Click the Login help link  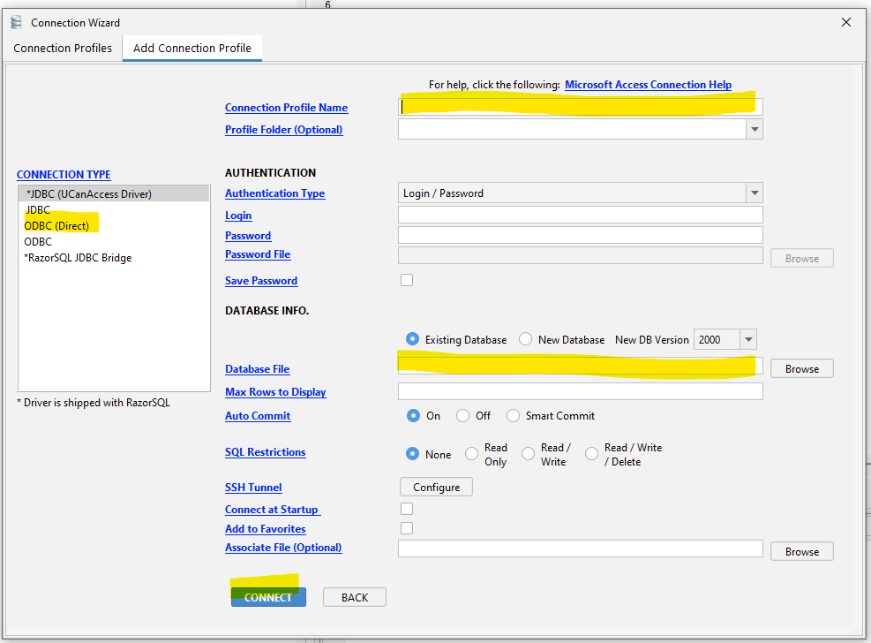(x=238, y=216)
